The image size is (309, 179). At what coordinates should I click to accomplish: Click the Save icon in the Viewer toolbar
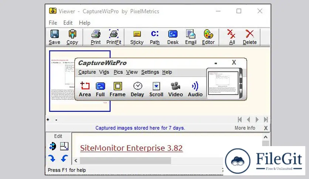54,37
